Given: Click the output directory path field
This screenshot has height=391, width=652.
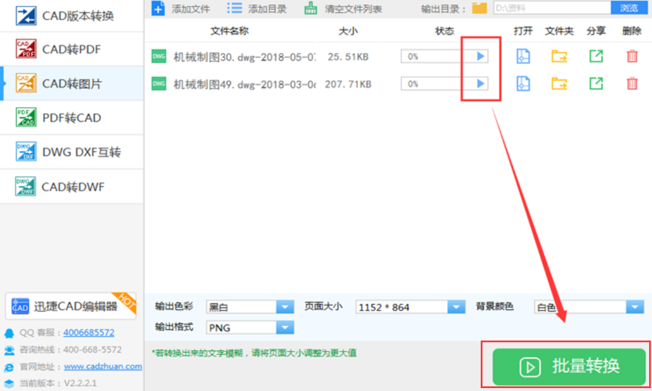Looking at the screenshot, I should (x=552, y=8).
